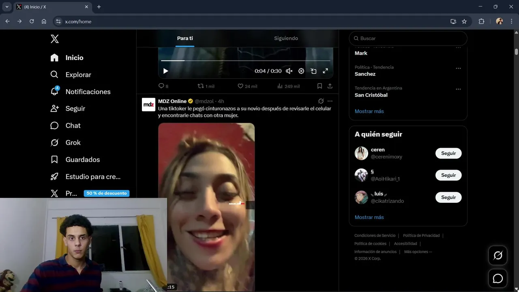
Task: Open Política de cookies link
Action: coord(370,244)
